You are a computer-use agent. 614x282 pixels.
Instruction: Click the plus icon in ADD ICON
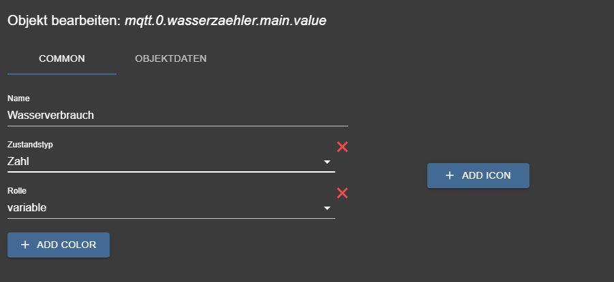click(x=449, y=175)
